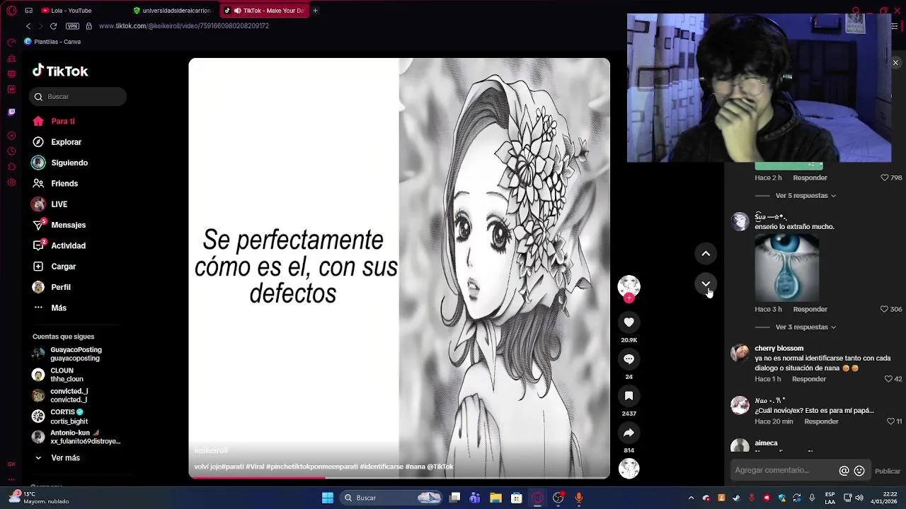Go back with the browser back arrow
Image resolution: width=906 pixels, height=509 pixels.
pyautogui.click(x=28, y=26)
